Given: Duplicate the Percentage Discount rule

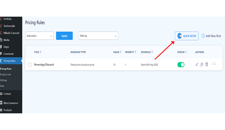Looking at the screenshot, I should (x=202, y=65).
